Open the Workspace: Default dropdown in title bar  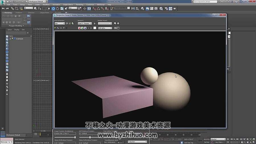tap(37, 1)
